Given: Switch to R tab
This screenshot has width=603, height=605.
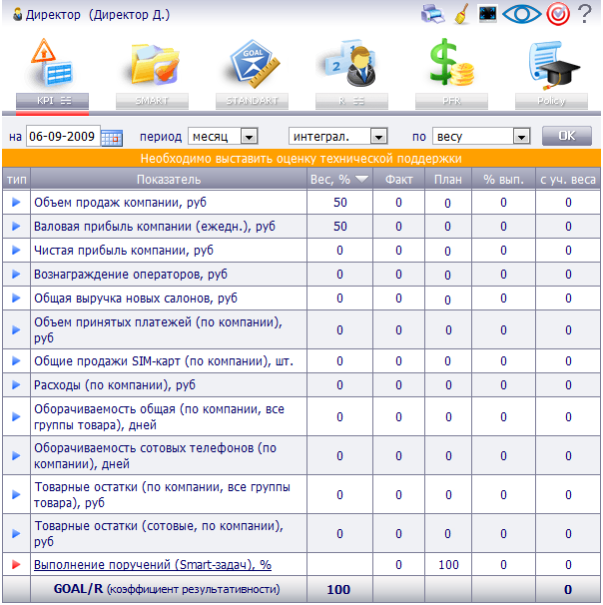Looking at the screenshot, I should pyautogui.click(x=351, y=101).
